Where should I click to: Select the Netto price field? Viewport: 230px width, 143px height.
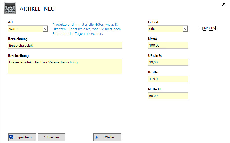click(x=168, y=46)
